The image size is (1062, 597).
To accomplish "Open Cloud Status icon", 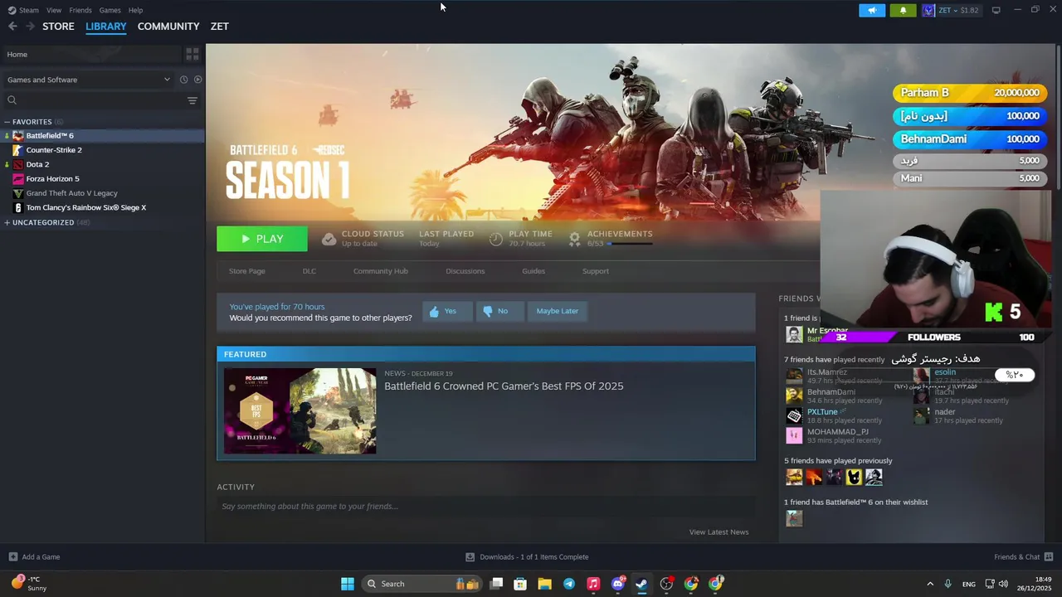I will click(x=329, y=239).
